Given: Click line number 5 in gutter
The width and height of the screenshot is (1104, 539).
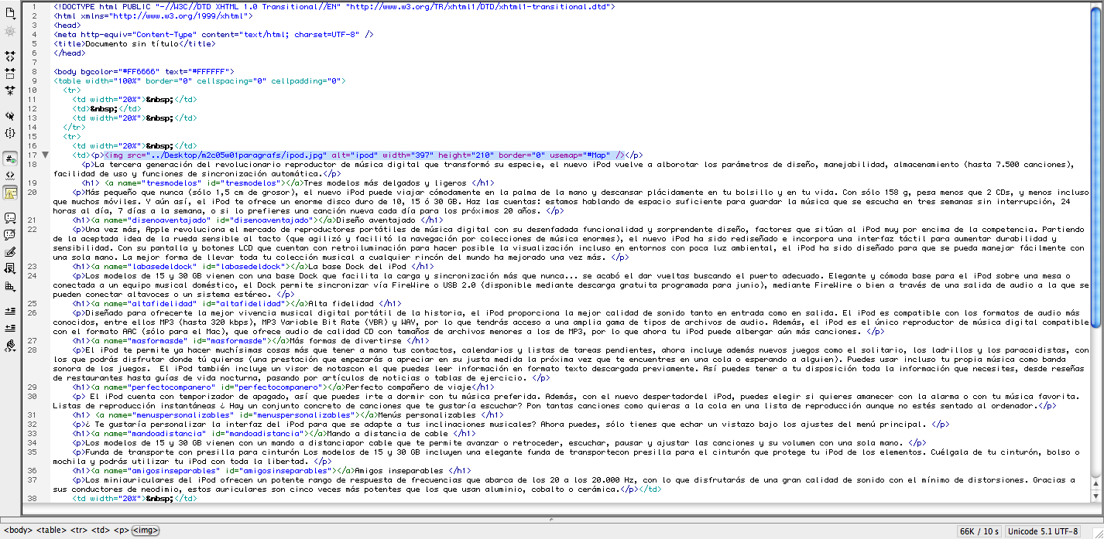Looking at the screenshot, I should (x=33, y=44).
